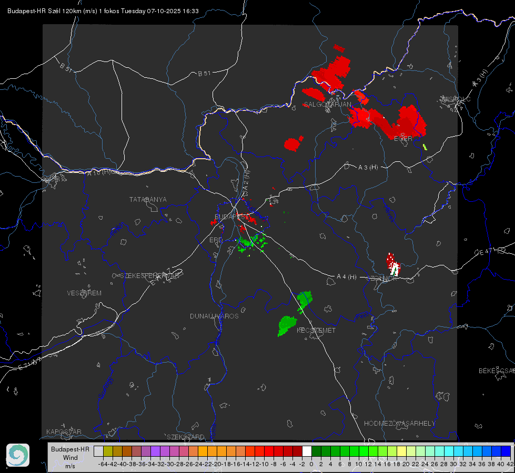515x473 pixels.
Task: Click the KAPOSVAR city label
Action: point(64,431)
